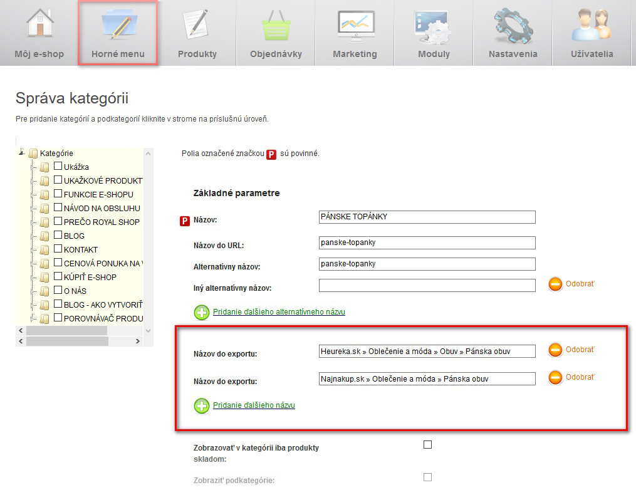Open the Môj e-shop house icon
636x490 pixels.
(x=39, y=24)
